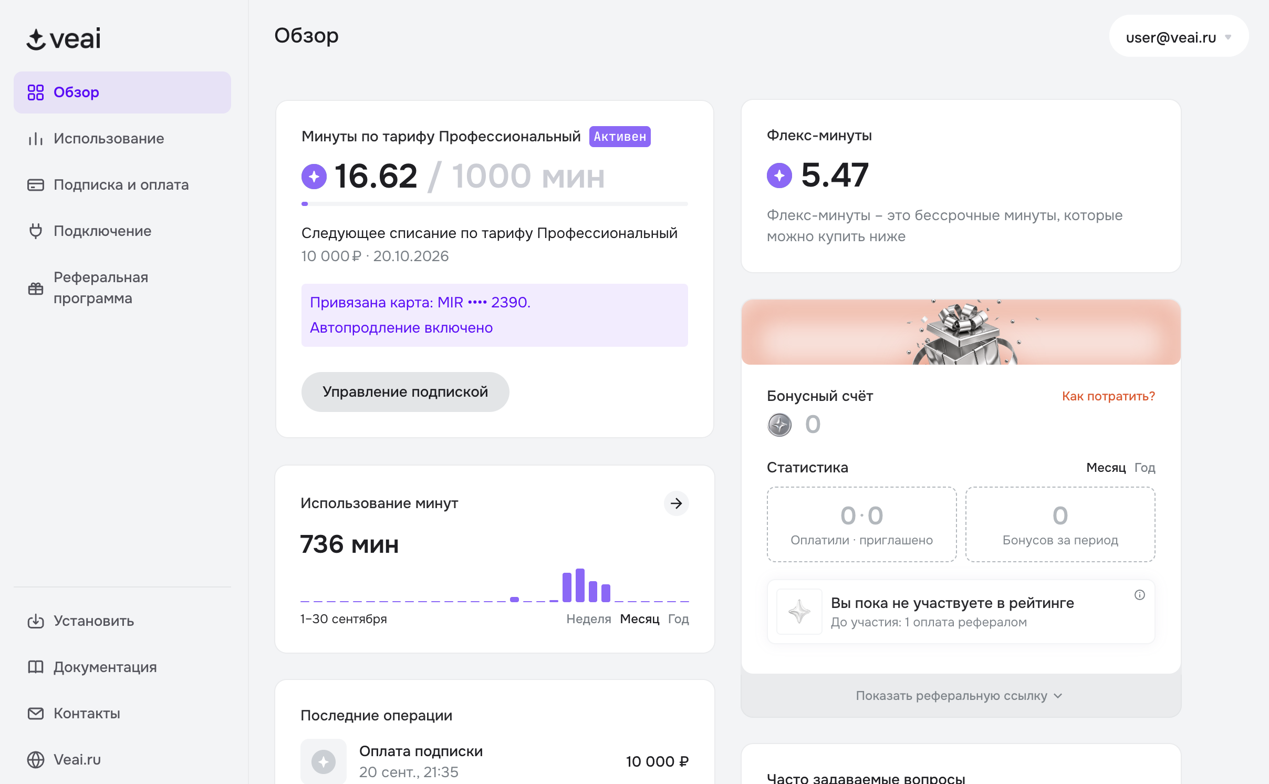The height and width of the screenshot is (784, 1269).
Task: Click the gift icon for Реферальная программа
Action: pyautogui.click(x=36, y=288)
